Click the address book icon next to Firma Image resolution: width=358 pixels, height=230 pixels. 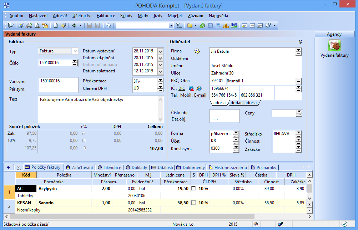coord(197,51)
